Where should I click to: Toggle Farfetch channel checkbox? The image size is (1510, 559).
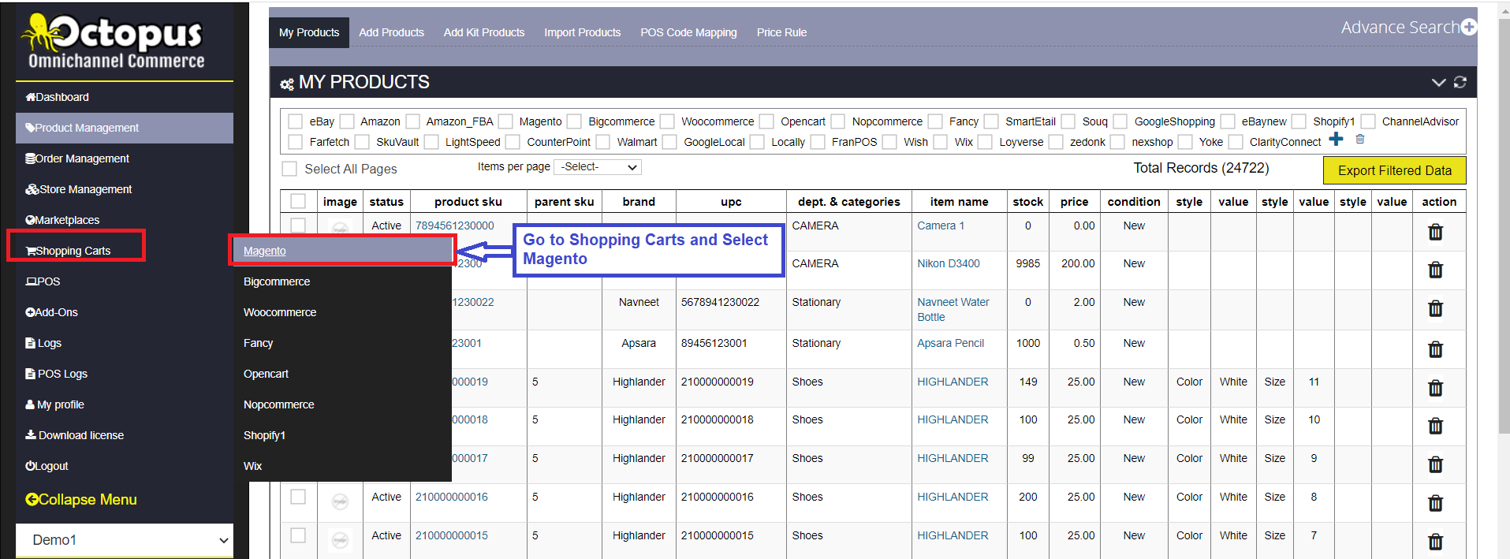pyautogui.click(x=296, y=142)
